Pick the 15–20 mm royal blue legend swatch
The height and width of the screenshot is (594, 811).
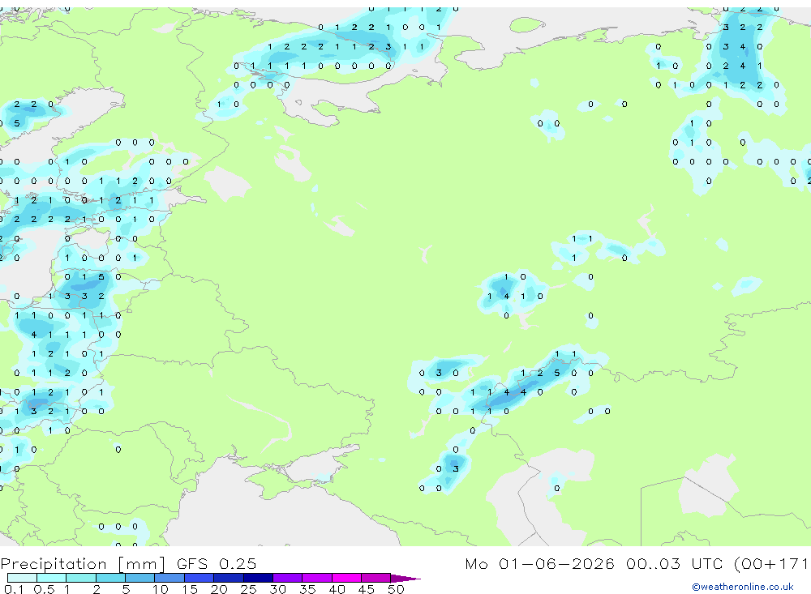pos(200,578)
